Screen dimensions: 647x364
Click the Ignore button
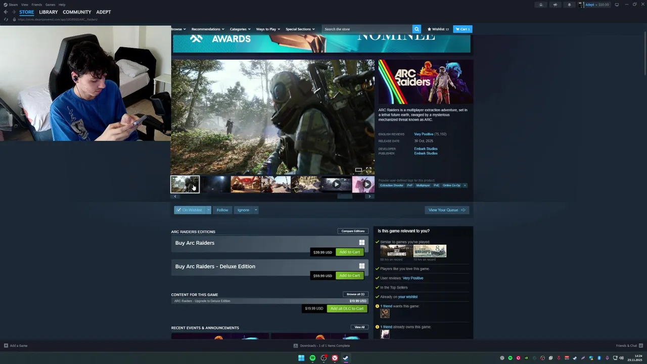[x=243, y=210]
